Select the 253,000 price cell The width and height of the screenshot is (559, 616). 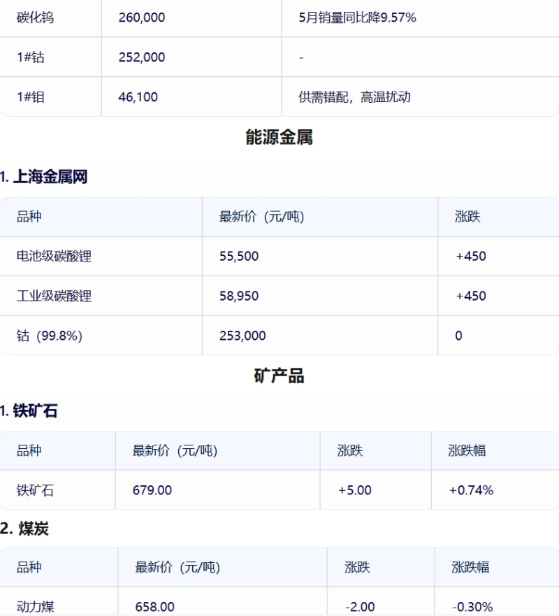pos(242,336)
